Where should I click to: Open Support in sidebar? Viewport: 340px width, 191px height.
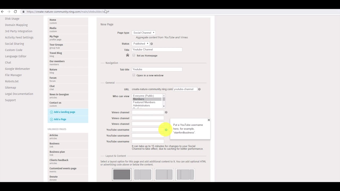[x=10, y=100]
